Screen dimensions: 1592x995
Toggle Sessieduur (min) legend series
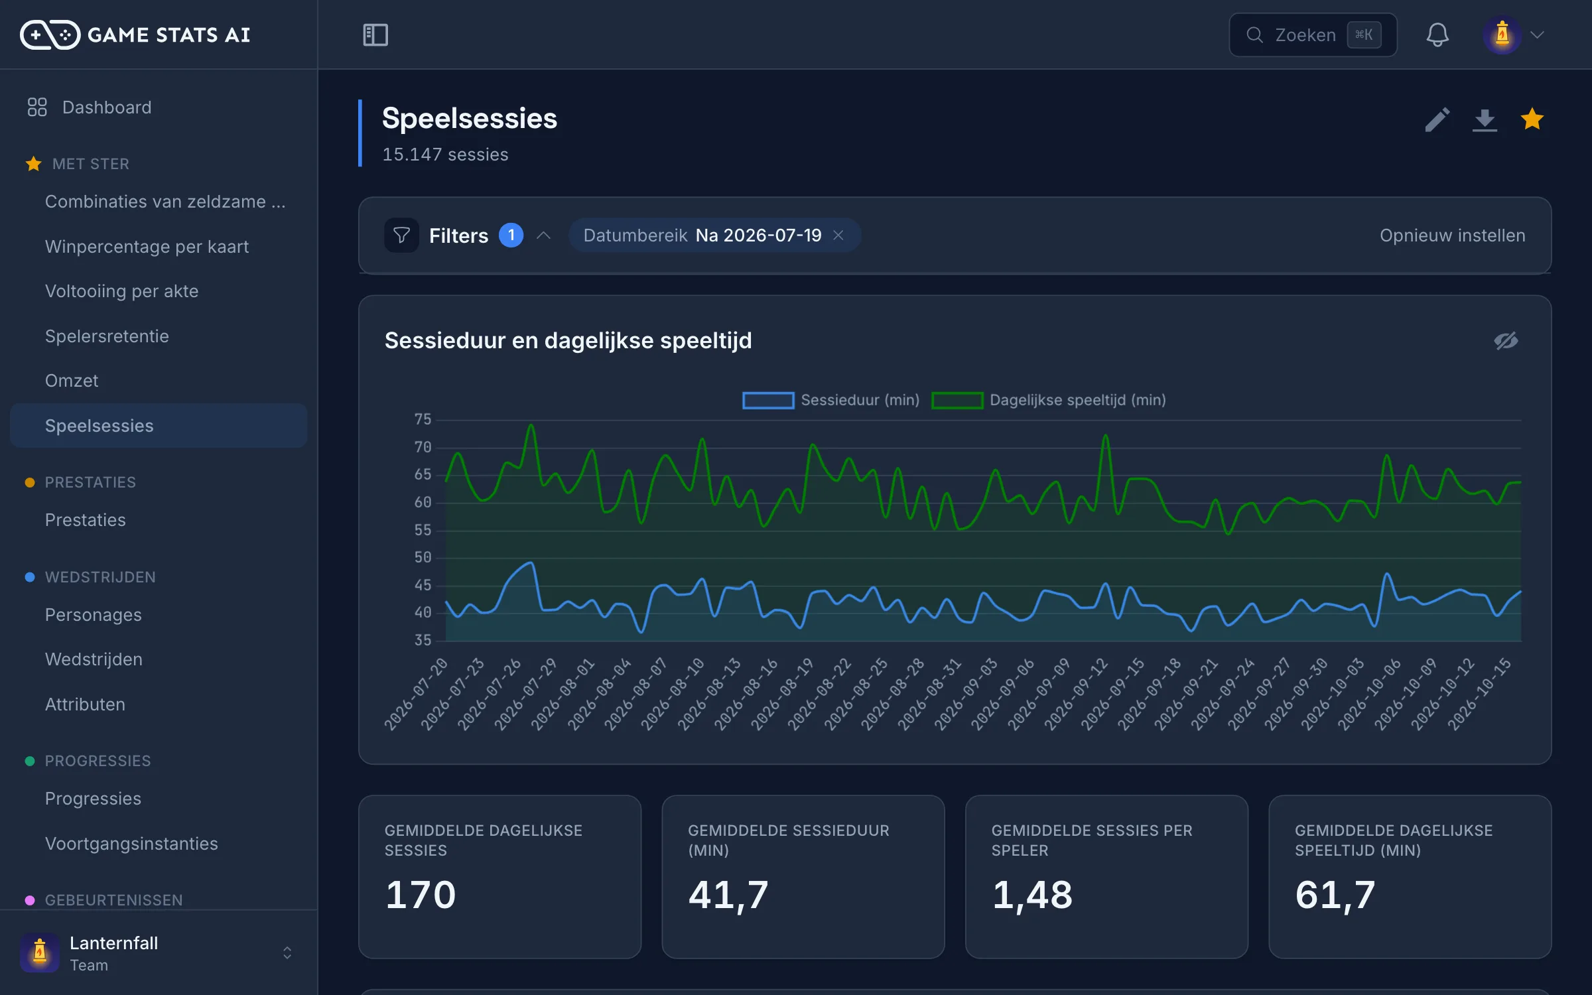tap(830, 400)
